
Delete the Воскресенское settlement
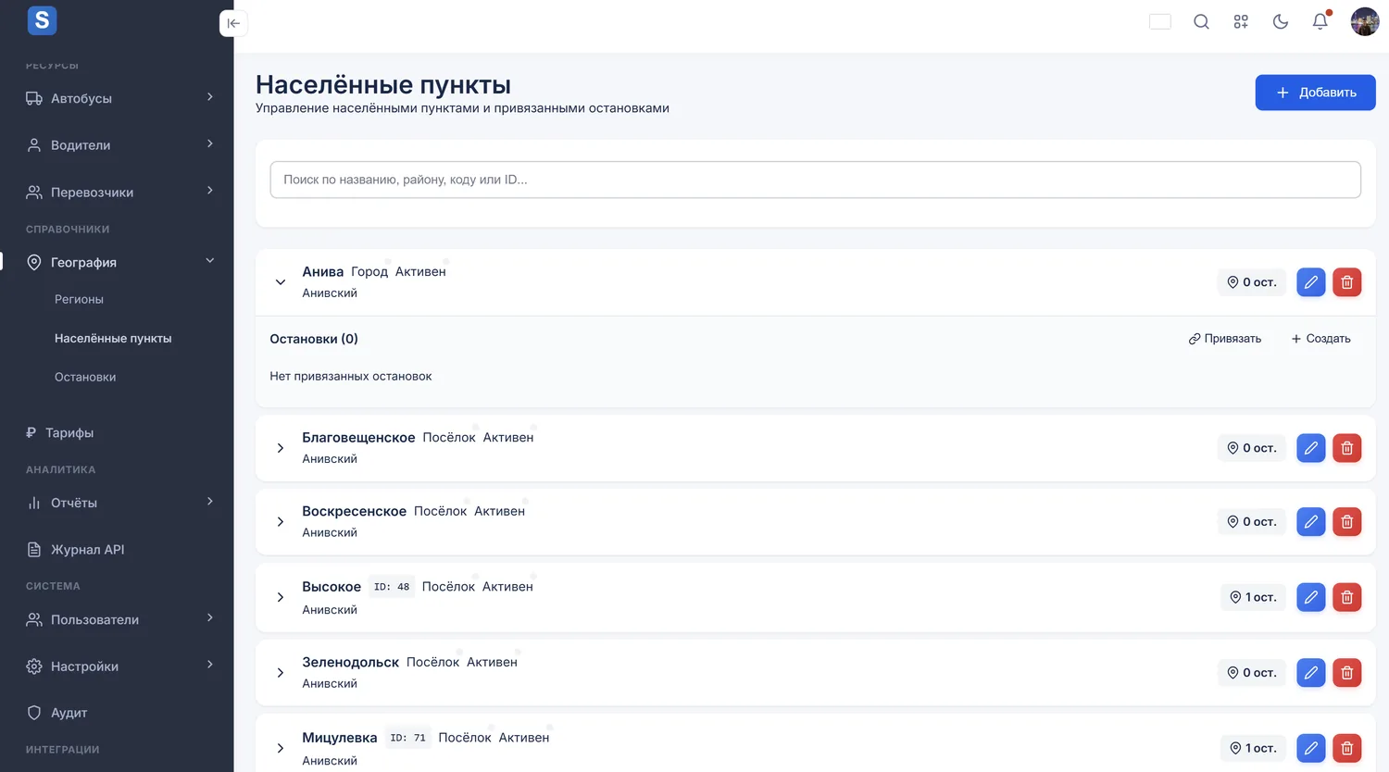(x=1346, y=522)
